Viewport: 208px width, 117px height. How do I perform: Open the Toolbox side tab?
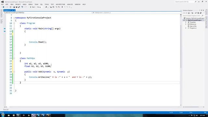[x=2, y=21]
